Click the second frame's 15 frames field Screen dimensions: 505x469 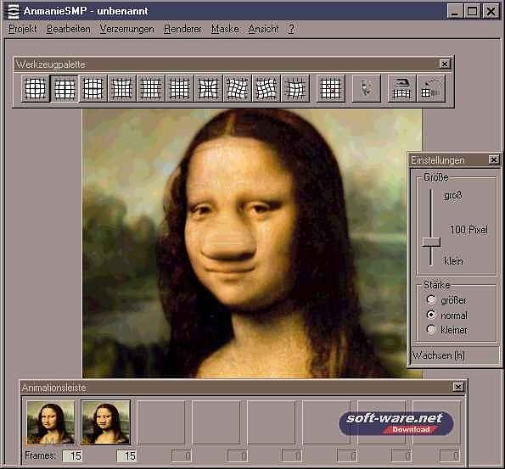pos(126,455)
